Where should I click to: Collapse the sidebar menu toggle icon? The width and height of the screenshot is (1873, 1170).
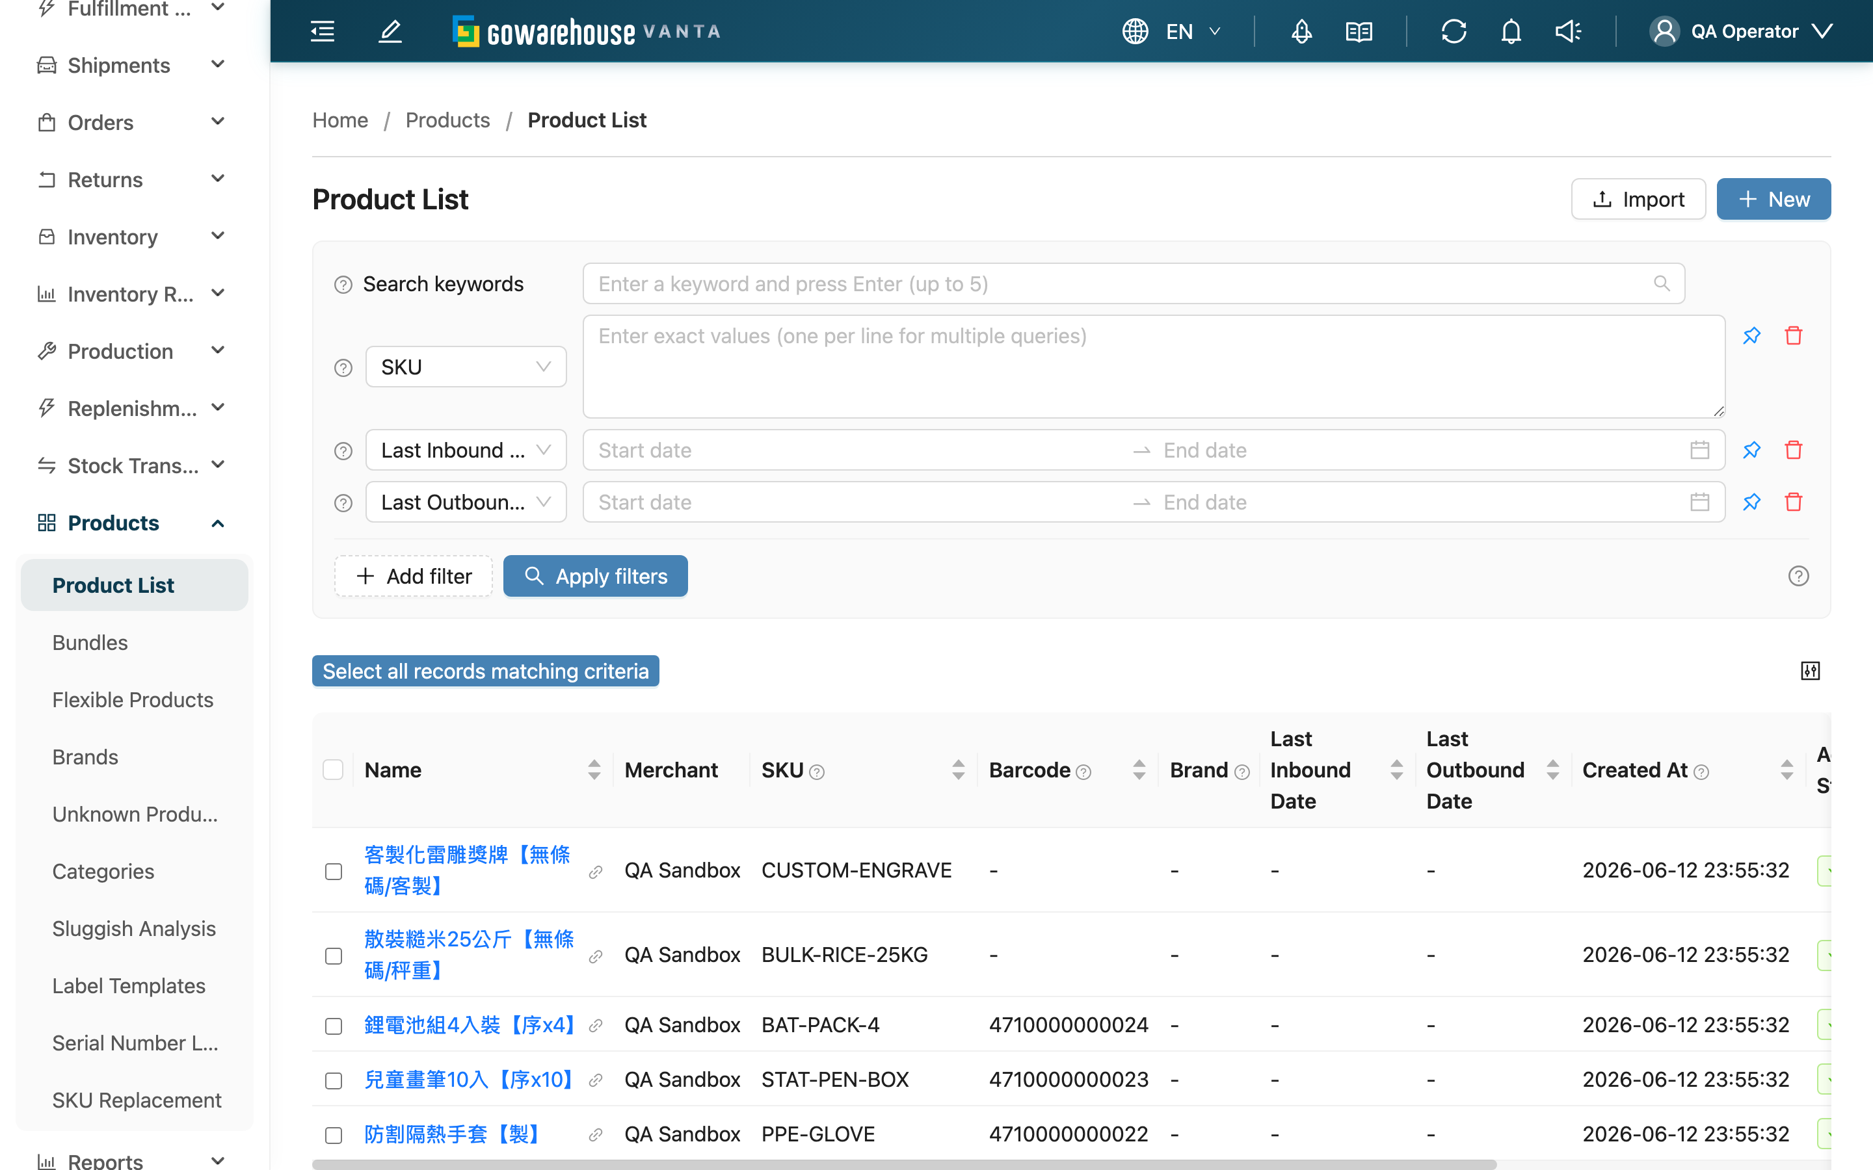(x=322, y=31)
